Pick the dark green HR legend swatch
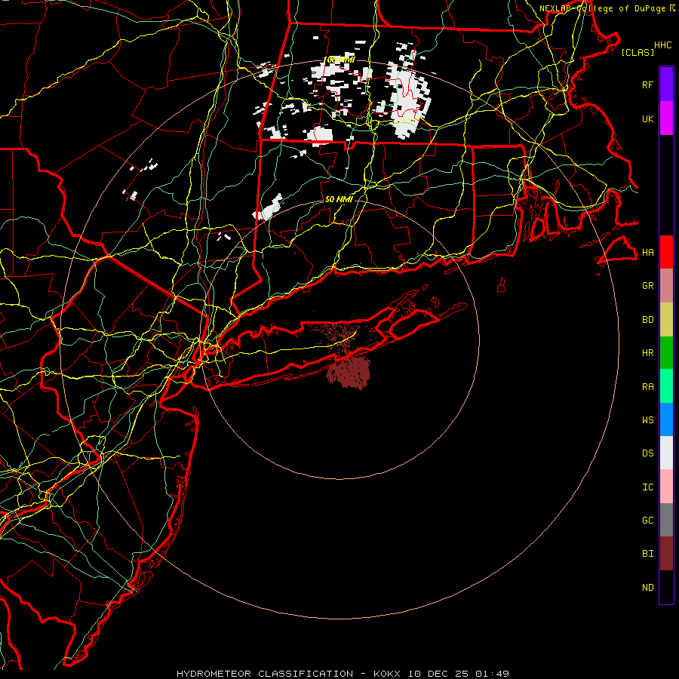 pyautogui.click(x=666, y=353)
